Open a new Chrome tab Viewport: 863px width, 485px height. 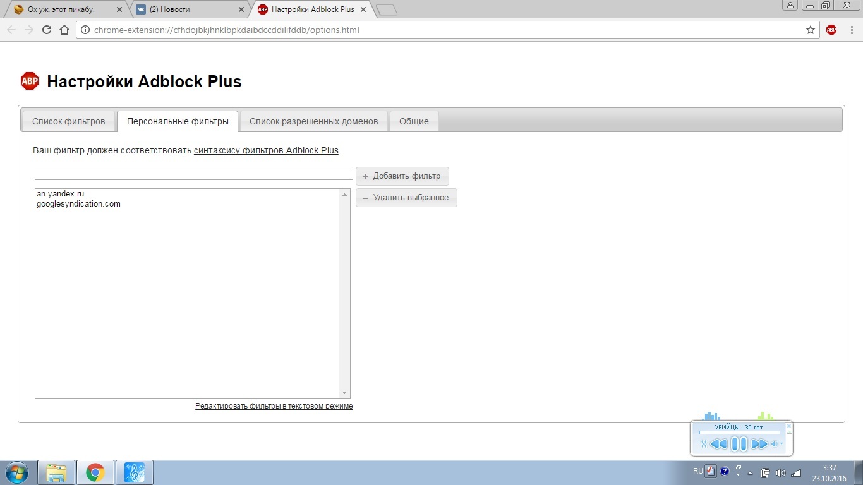[386, 9]
